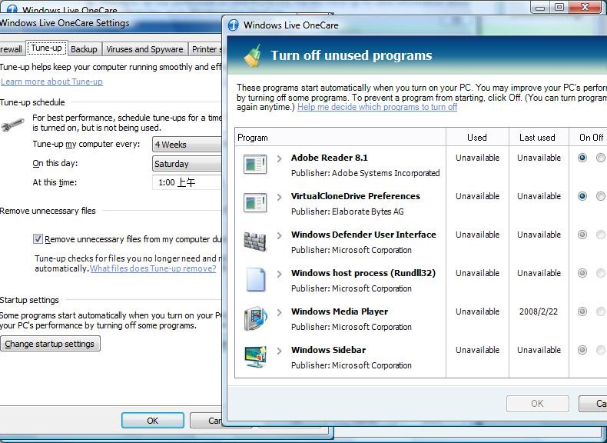Screen dimensions: 607x443
Task: Click Publisher: Adobe Systems Incorporated text
Action: point(366,173)
